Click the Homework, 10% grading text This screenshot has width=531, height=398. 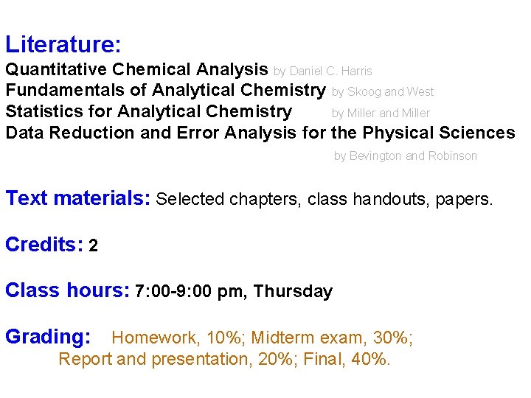tap(176, 338)
